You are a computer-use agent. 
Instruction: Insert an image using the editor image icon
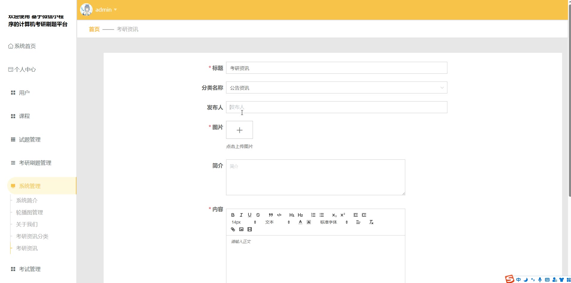coord(241,229)
